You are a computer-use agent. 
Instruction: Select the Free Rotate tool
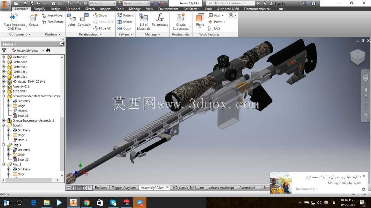click(x=53, y=22)
